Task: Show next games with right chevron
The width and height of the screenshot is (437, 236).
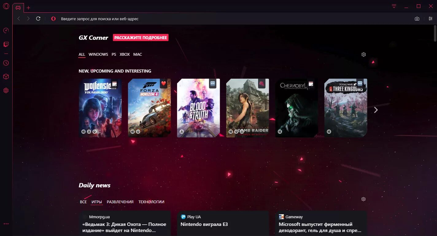Action: point(376,110)
